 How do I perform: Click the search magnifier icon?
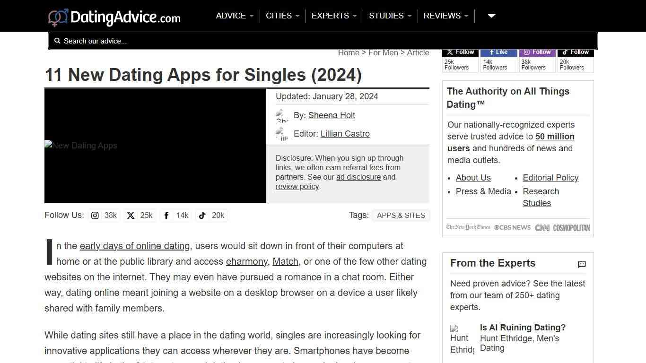[57, 41]
